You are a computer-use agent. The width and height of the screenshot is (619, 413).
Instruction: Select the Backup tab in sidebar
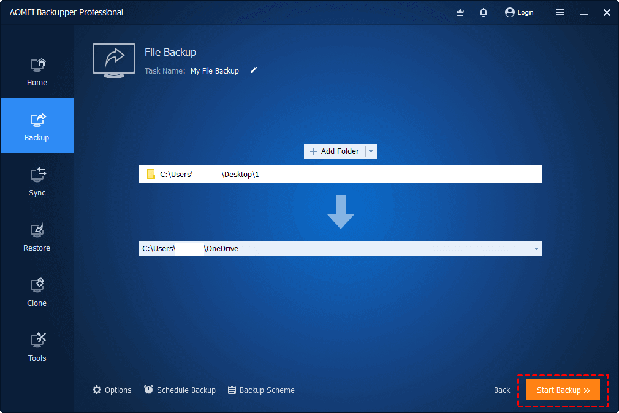pos(37,126)
